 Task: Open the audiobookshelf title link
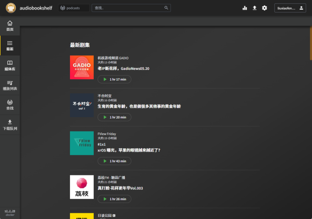[36, 8]
